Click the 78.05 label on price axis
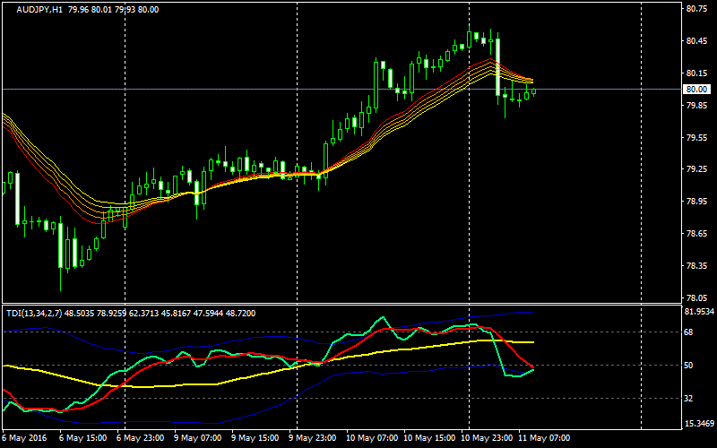 coord(697,297)
